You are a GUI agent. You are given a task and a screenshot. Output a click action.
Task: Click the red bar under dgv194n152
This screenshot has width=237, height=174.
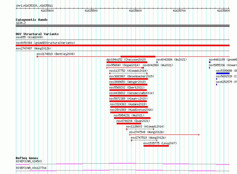pyautogui.click(x=127, y=62)
